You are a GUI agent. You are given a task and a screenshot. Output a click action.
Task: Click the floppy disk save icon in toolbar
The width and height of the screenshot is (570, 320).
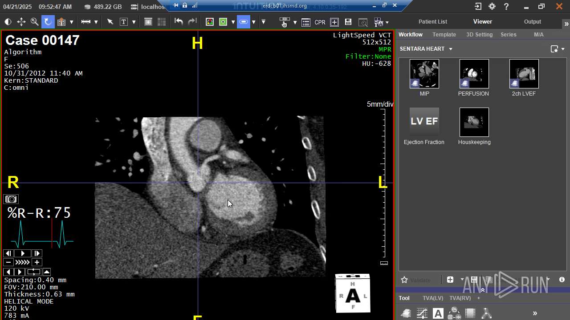(348, 22)
